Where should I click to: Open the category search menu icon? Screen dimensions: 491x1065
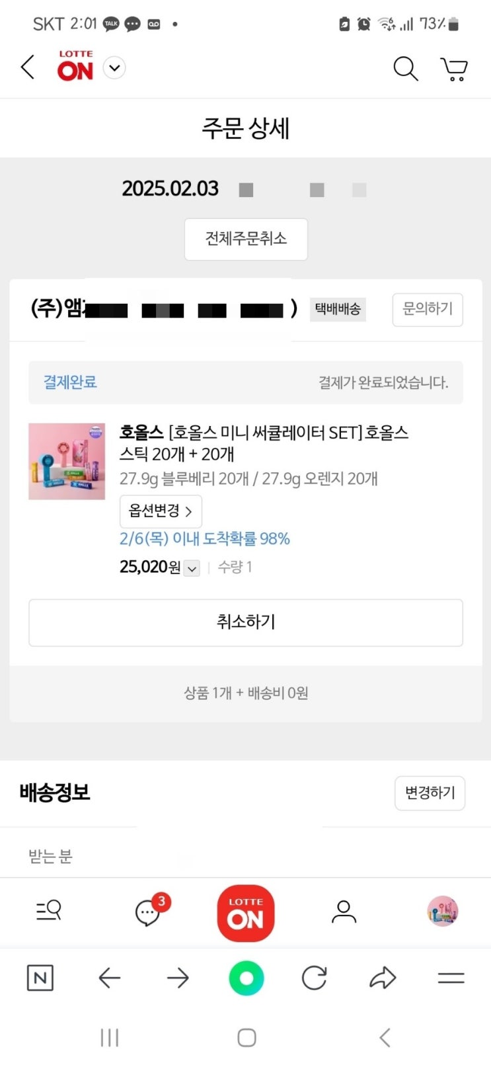[49, 911]
